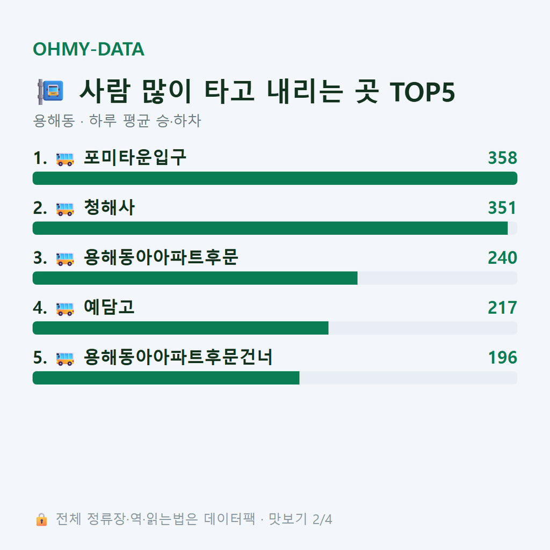This screenshot has height=550, width=550.
Task: Select the 포미타운입구 stop name
Action: point(135,157)
